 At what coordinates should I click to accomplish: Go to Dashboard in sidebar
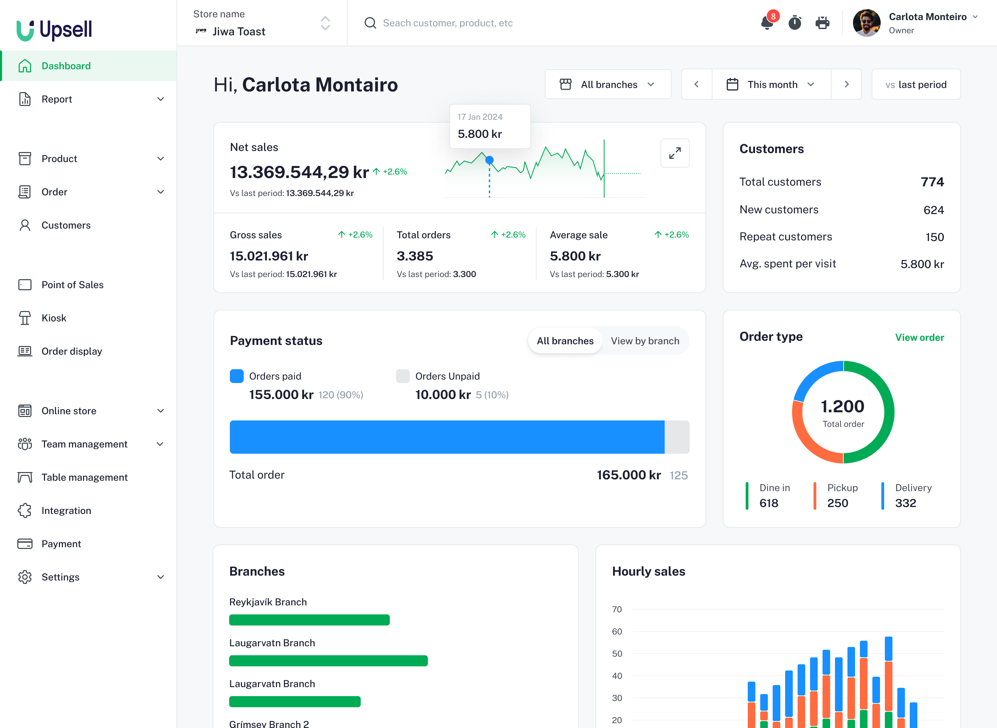(x=66, y=66)
